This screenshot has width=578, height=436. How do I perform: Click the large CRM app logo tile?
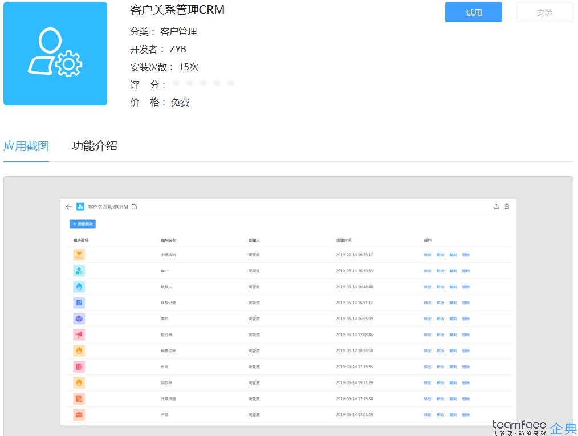55,54
